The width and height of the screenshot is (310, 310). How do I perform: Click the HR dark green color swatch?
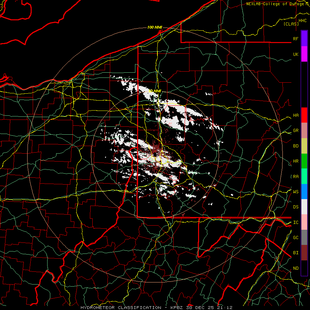(x=304, y=161)
